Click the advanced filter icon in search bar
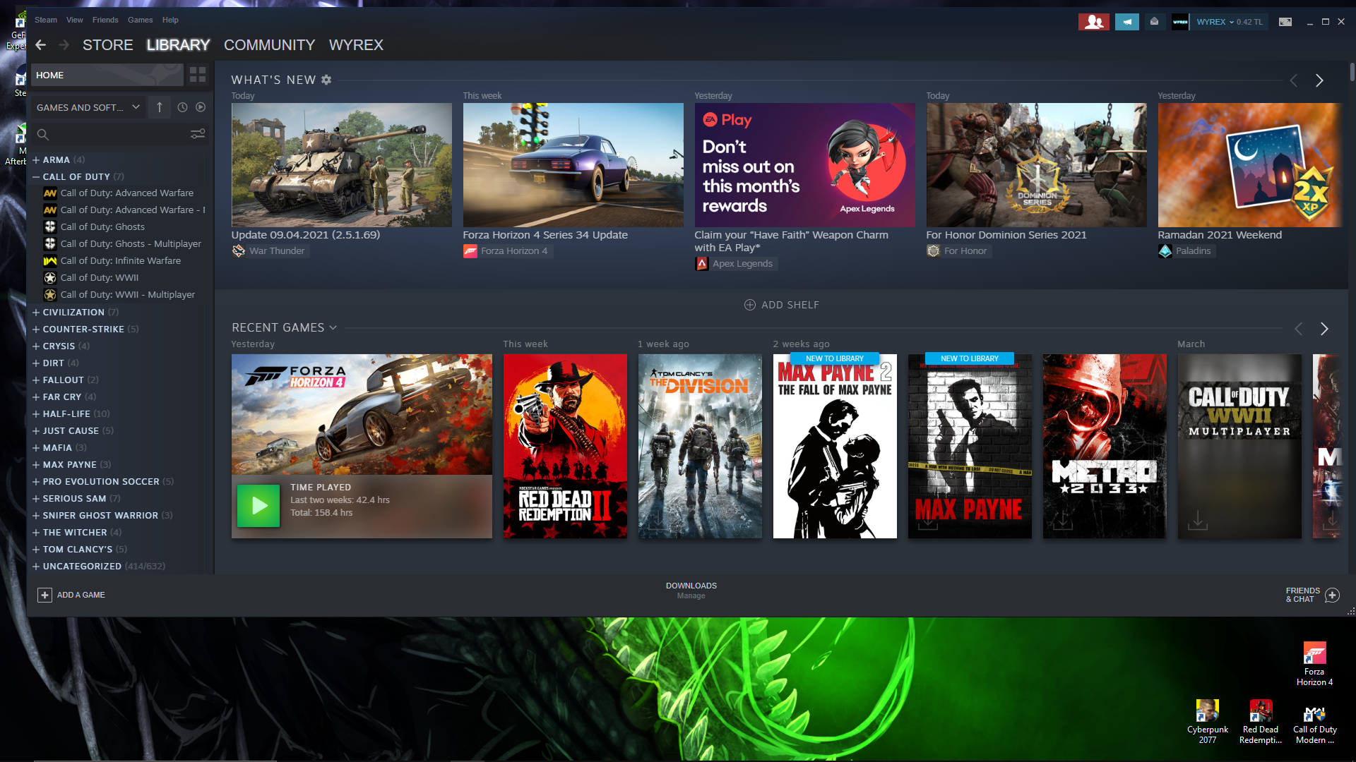 pos(198,134)
